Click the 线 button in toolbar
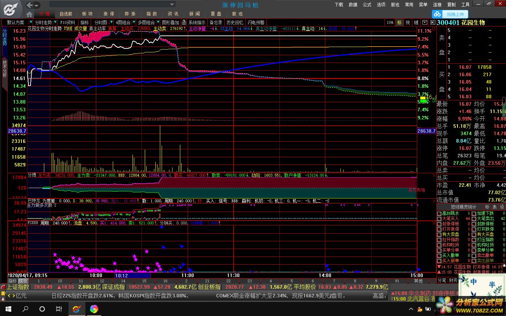The height and width of the screenshot is (316, 506). [416, 22]
